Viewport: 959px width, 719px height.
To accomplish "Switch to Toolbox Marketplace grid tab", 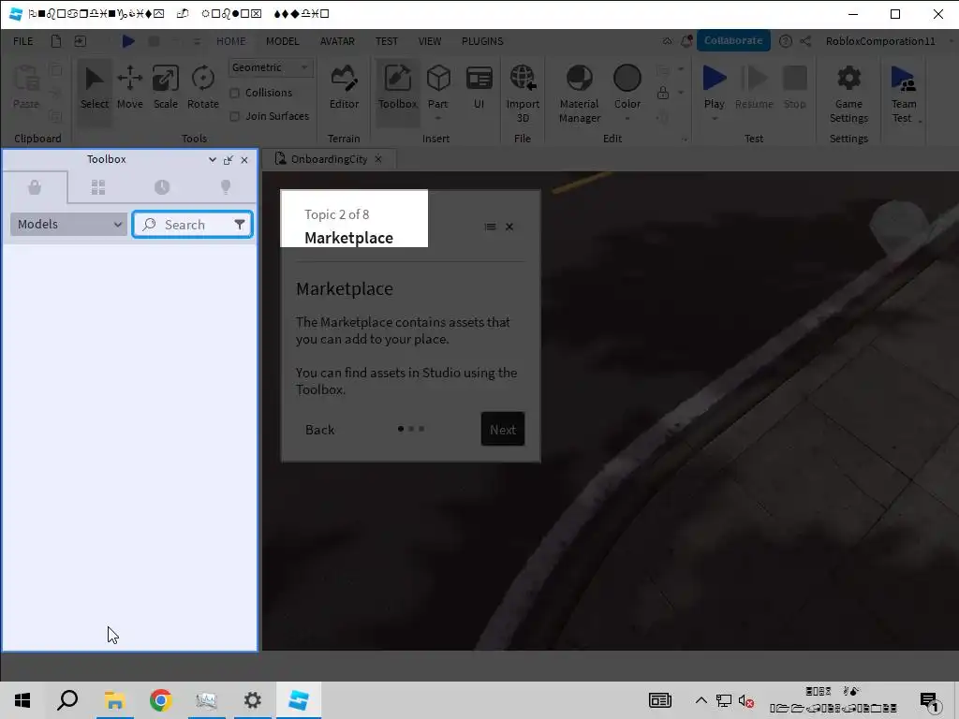I will click(98, 187).
